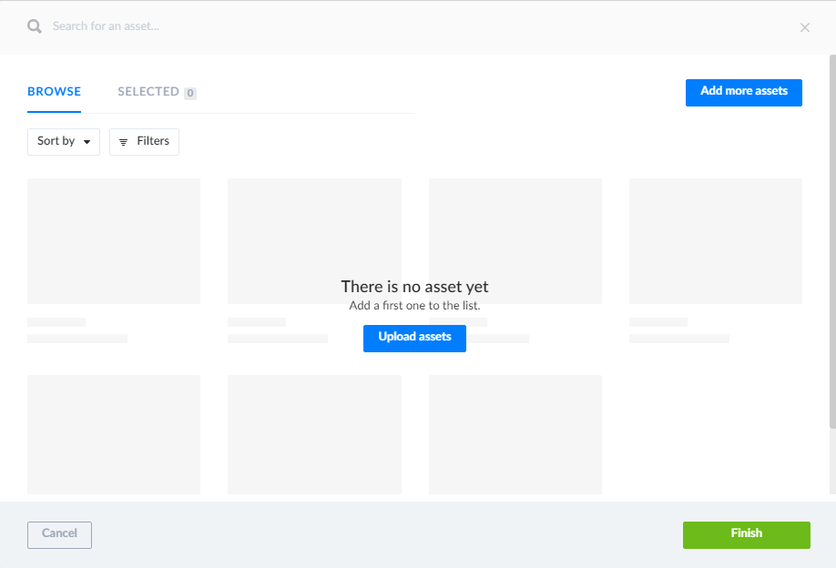The width and height of the screenshot is (836, 568).
Task: Click the count badge '0' on the SELECTED tab
Action: click(x=190, y=92)
